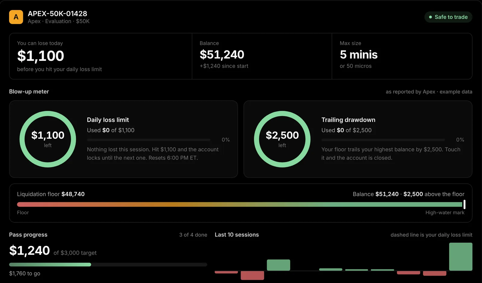Viewport: 482px width, 283px height.
Task: Click '3 of 4 done' text
Action: 193,235
